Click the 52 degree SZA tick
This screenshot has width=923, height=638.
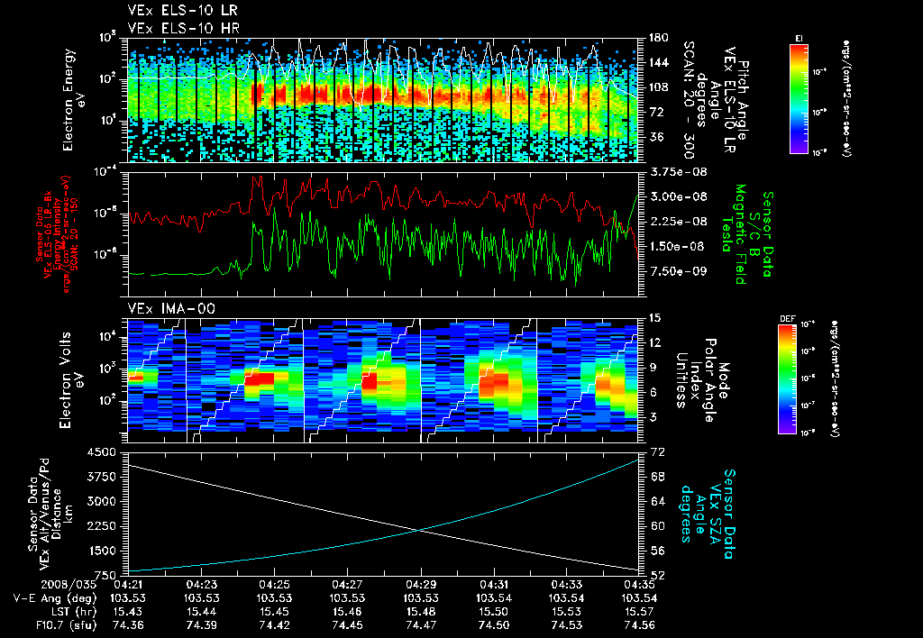[x=657, y=576]
